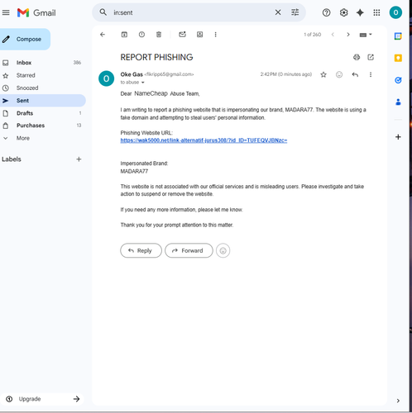Star the REPORT PHISHING message
The height and width of the screenshot is (413, 412).
tap(323, 74)
